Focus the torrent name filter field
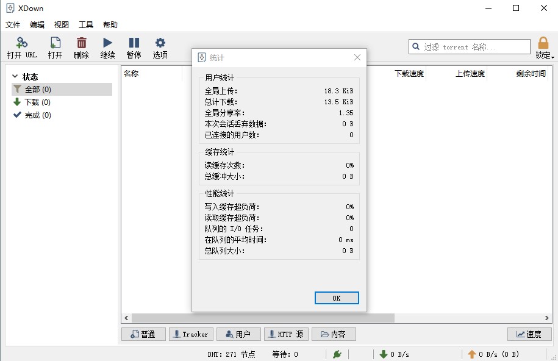Screen dimensions: 558x361 click(470, 46)
